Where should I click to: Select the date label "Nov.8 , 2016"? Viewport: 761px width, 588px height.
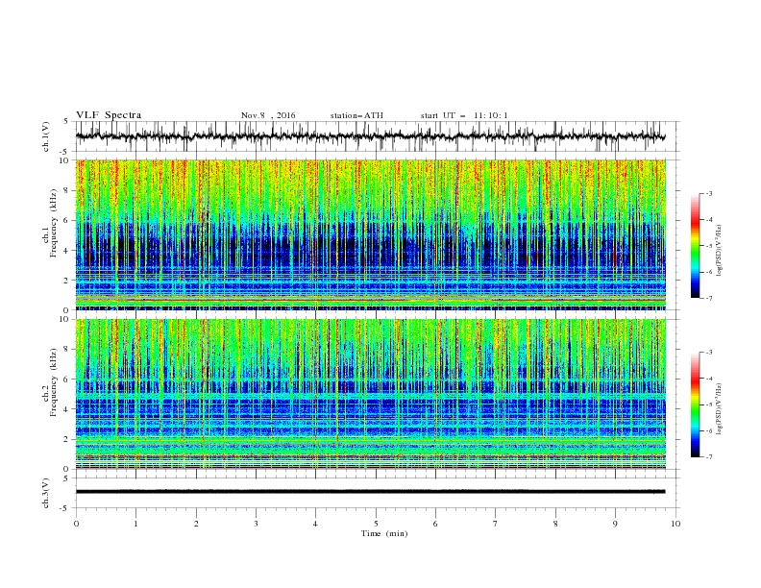click(268, 115)
